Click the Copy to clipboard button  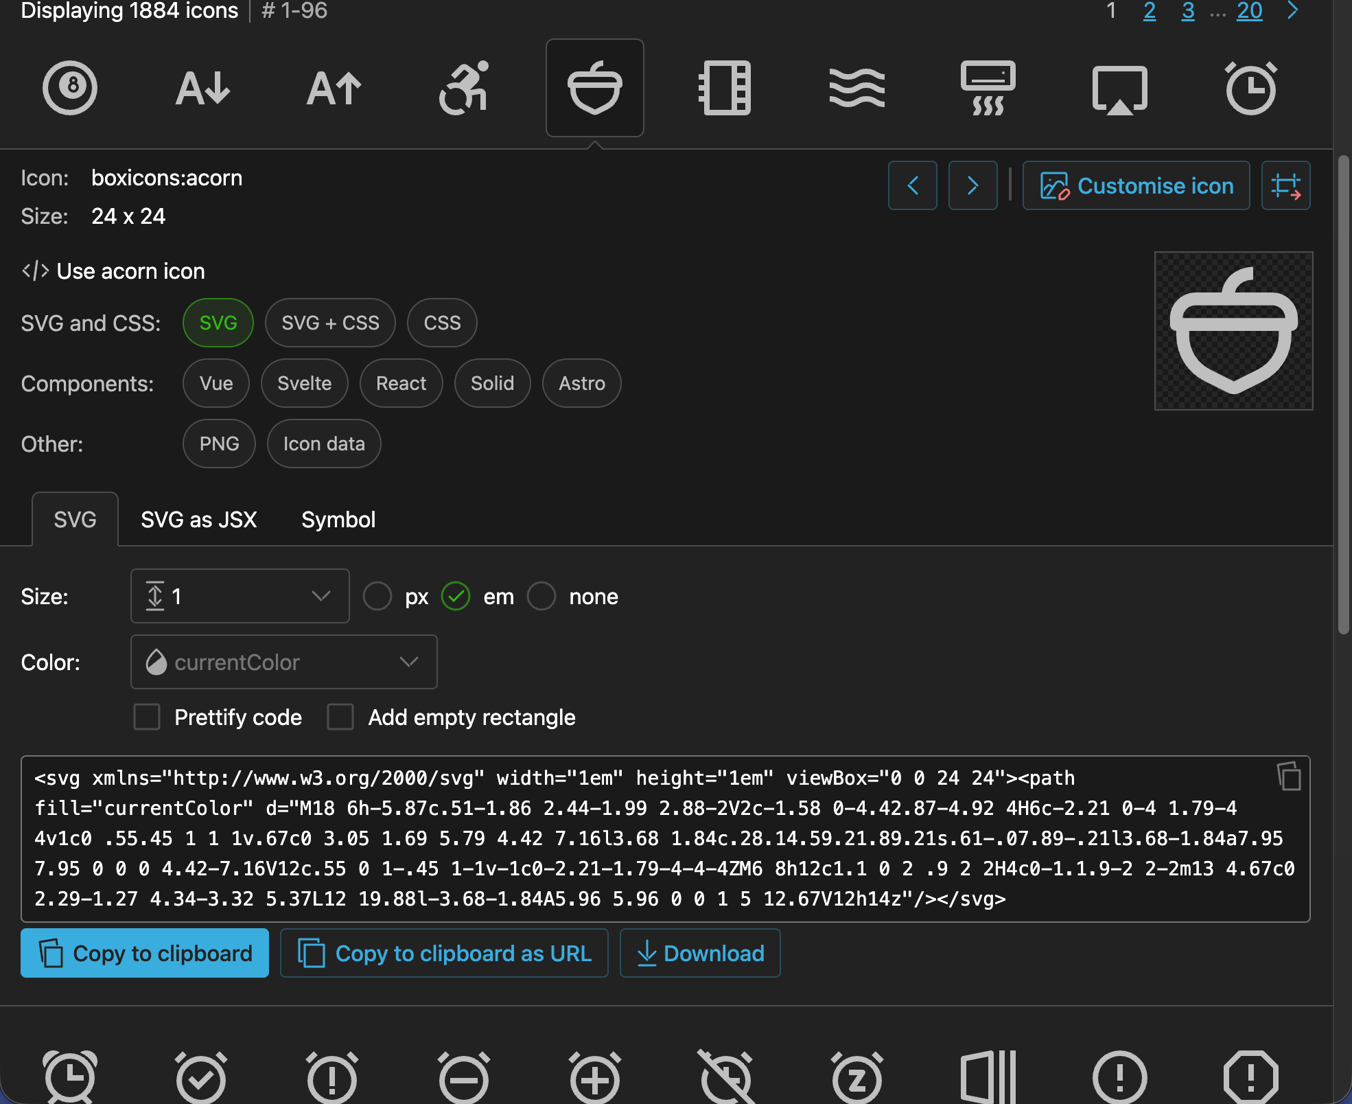(x=144, y=953)
